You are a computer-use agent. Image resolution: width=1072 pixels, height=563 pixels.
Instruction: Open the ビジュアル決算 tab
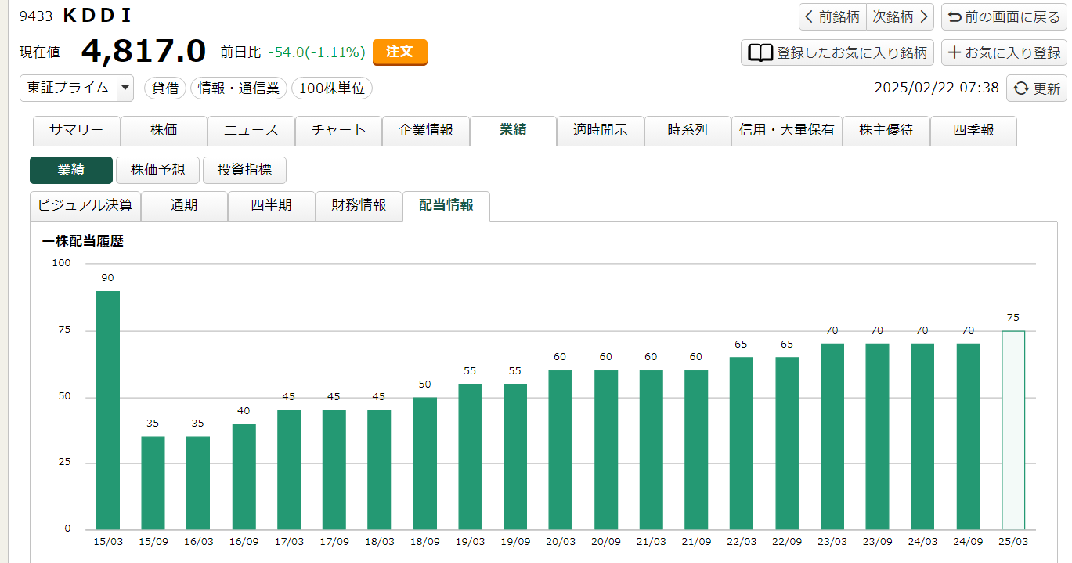click(85, 206)
